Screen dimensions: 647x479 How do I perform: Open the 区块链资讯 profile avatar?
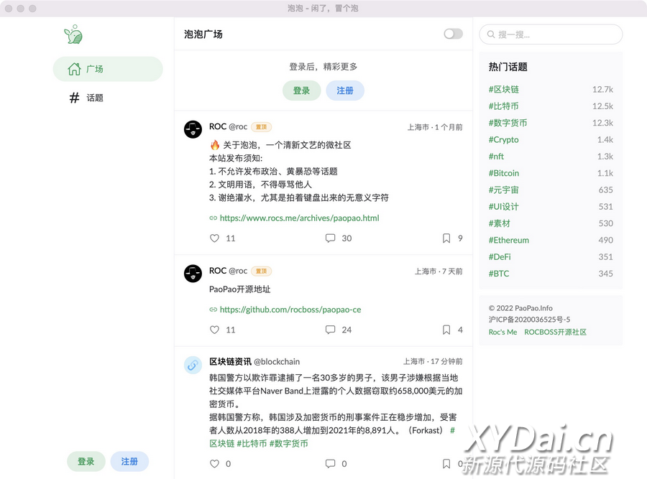[x=193, y=365]
